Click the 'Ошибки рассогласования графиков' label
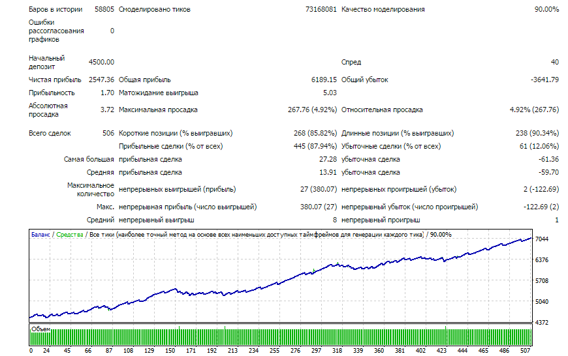This screenshot has height=356, width=568. point(56,31)
